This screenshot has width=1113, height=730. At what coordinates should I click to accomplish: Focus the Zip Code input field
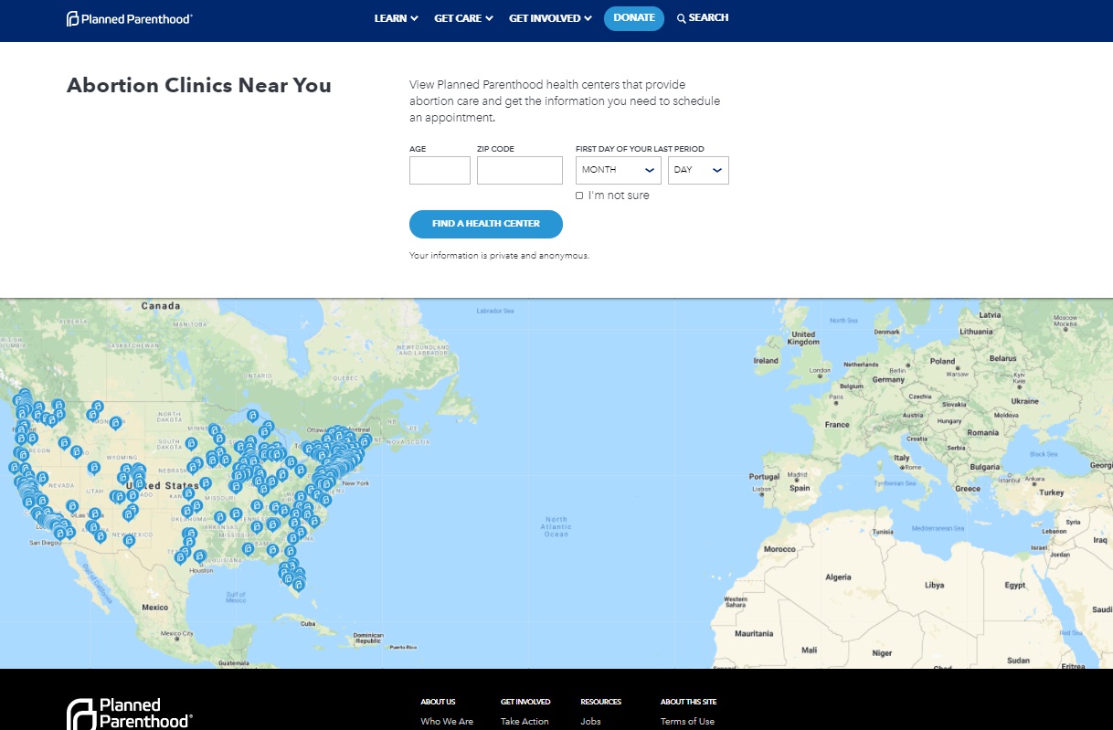point(520,171)
